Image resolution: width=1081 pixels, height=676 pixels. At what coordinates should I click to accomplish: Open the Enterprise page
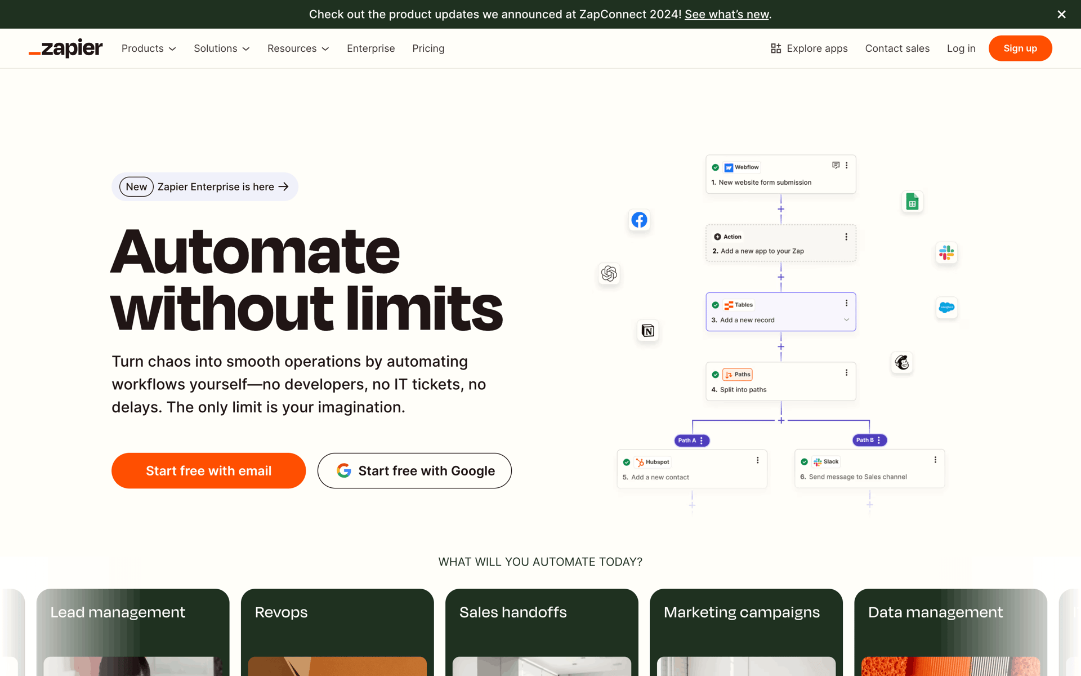371,48
